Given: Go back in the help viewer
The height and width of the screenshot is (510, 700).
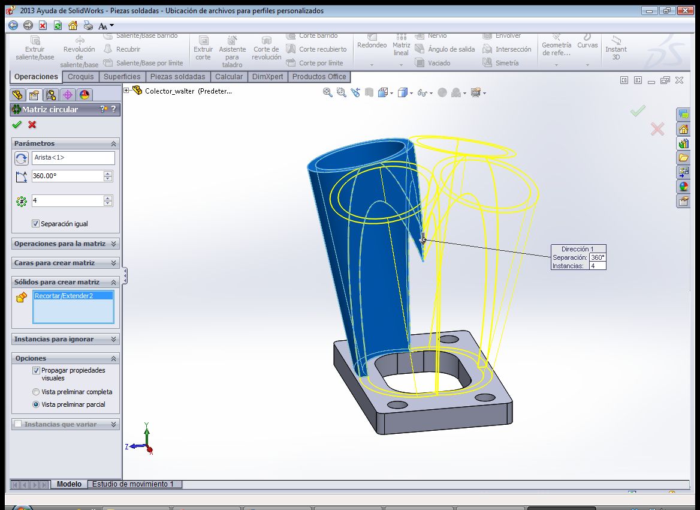Looking at the screenshot, I should pos(13,25).
